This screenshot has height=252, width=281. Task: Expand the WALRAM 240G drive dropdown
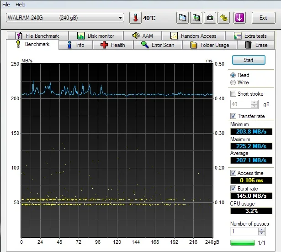pyautogui.click(x=120, y=18)
